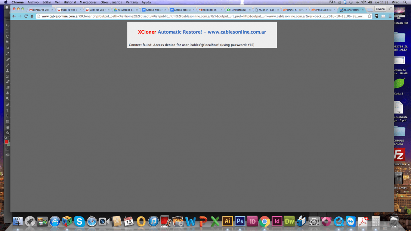The image size is (411, 231).
Task: Open the Ayuda menu
Action: (x=146, y=2)
